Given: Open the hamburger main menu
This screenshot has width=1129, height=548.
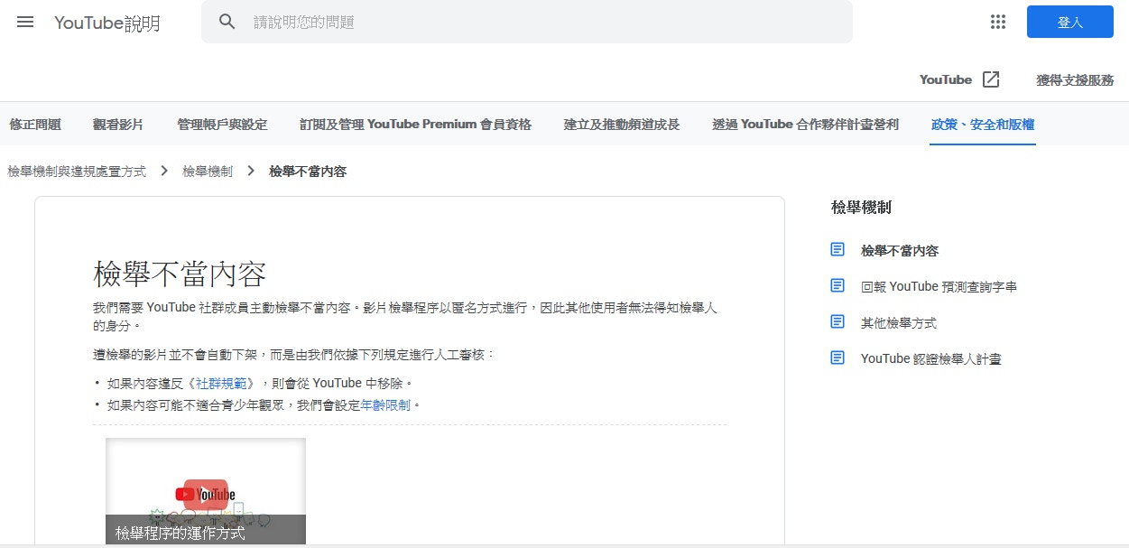Looking at the screenshot, I should click(25, 23).
